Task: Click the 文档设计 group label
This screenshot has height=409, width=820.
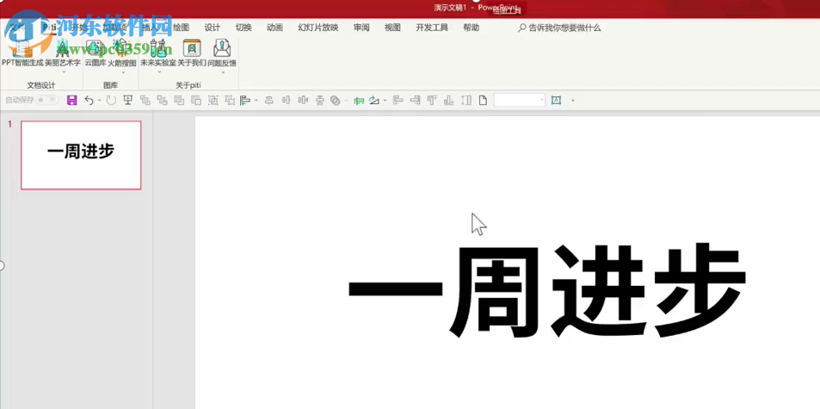Action: [41, 84]
